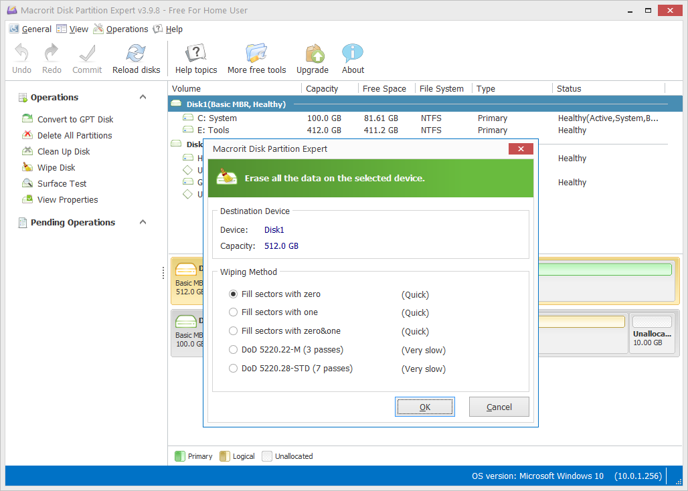Click the E: Tools volume icon
688x491 pixels.
coord(188,130)
